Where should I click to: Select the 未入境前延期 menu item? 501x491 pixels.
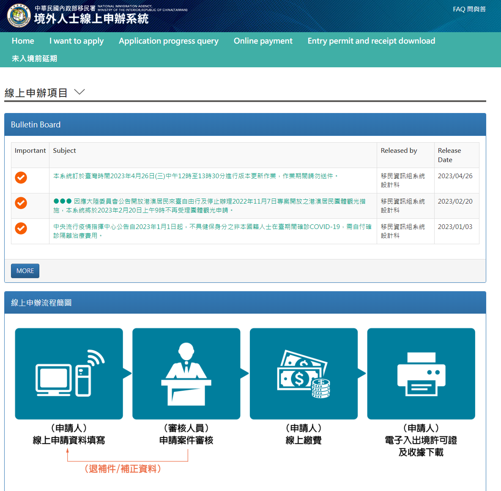[34, 58]
